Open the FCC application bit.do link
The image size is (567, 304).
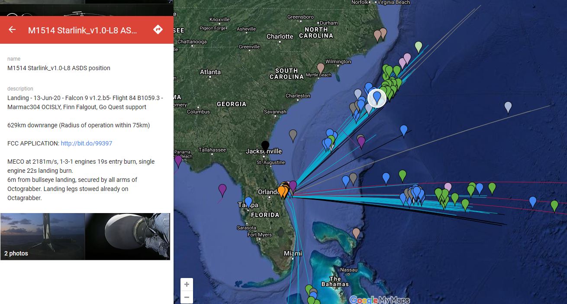coord(87,143)
